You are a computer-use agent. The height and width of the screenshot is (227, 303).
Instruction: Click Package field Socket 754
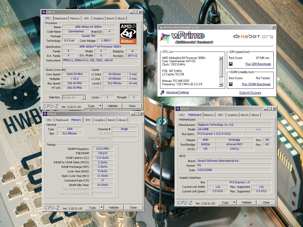(x=89, y=36)
